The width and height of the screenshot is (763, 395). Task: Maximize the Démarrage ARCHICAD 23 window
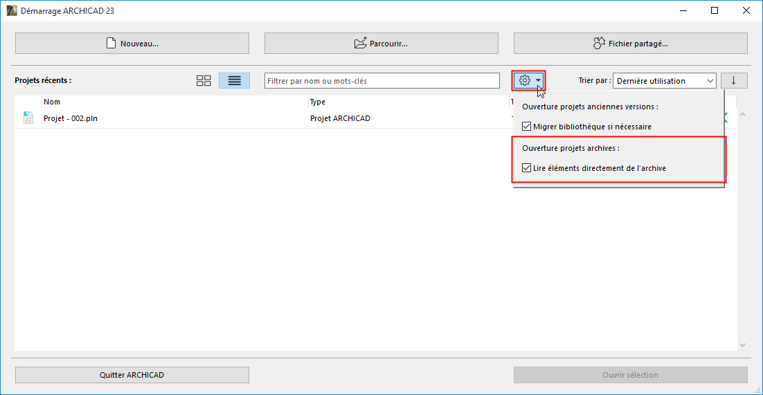715,10
